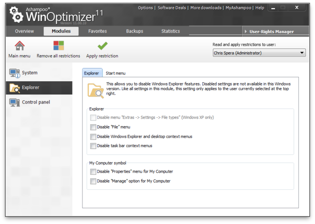Click the Remove all restrictions icon

pyautogui.click(x=58, y=46)
